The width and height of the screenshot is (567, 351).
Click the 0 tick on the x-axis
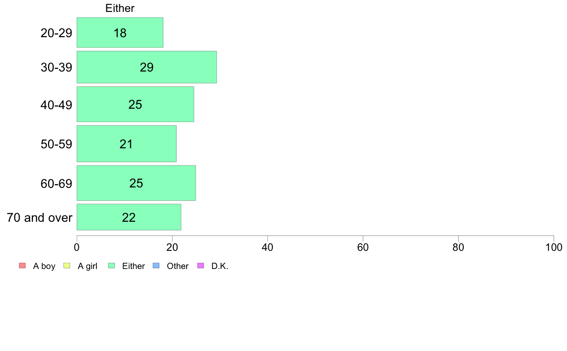tap(77, 247)
